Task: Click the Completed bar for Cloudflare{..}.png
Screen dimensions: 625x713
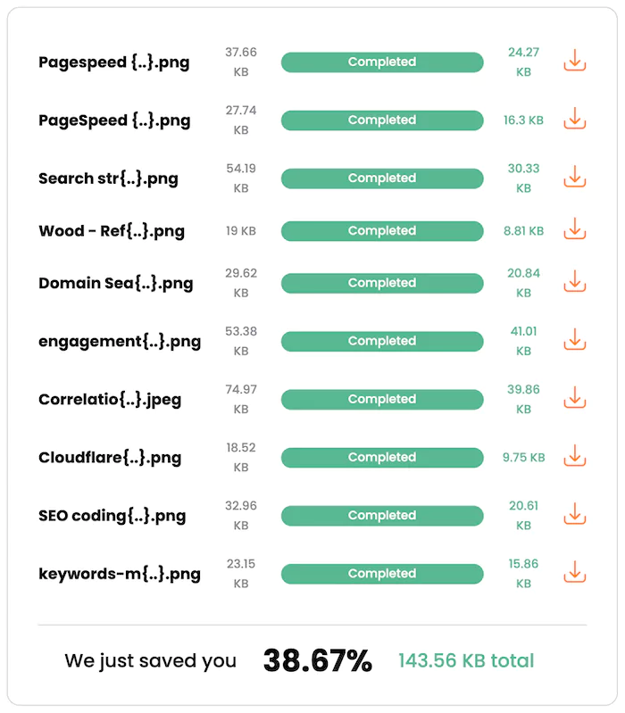Action: tap(382, 457)
